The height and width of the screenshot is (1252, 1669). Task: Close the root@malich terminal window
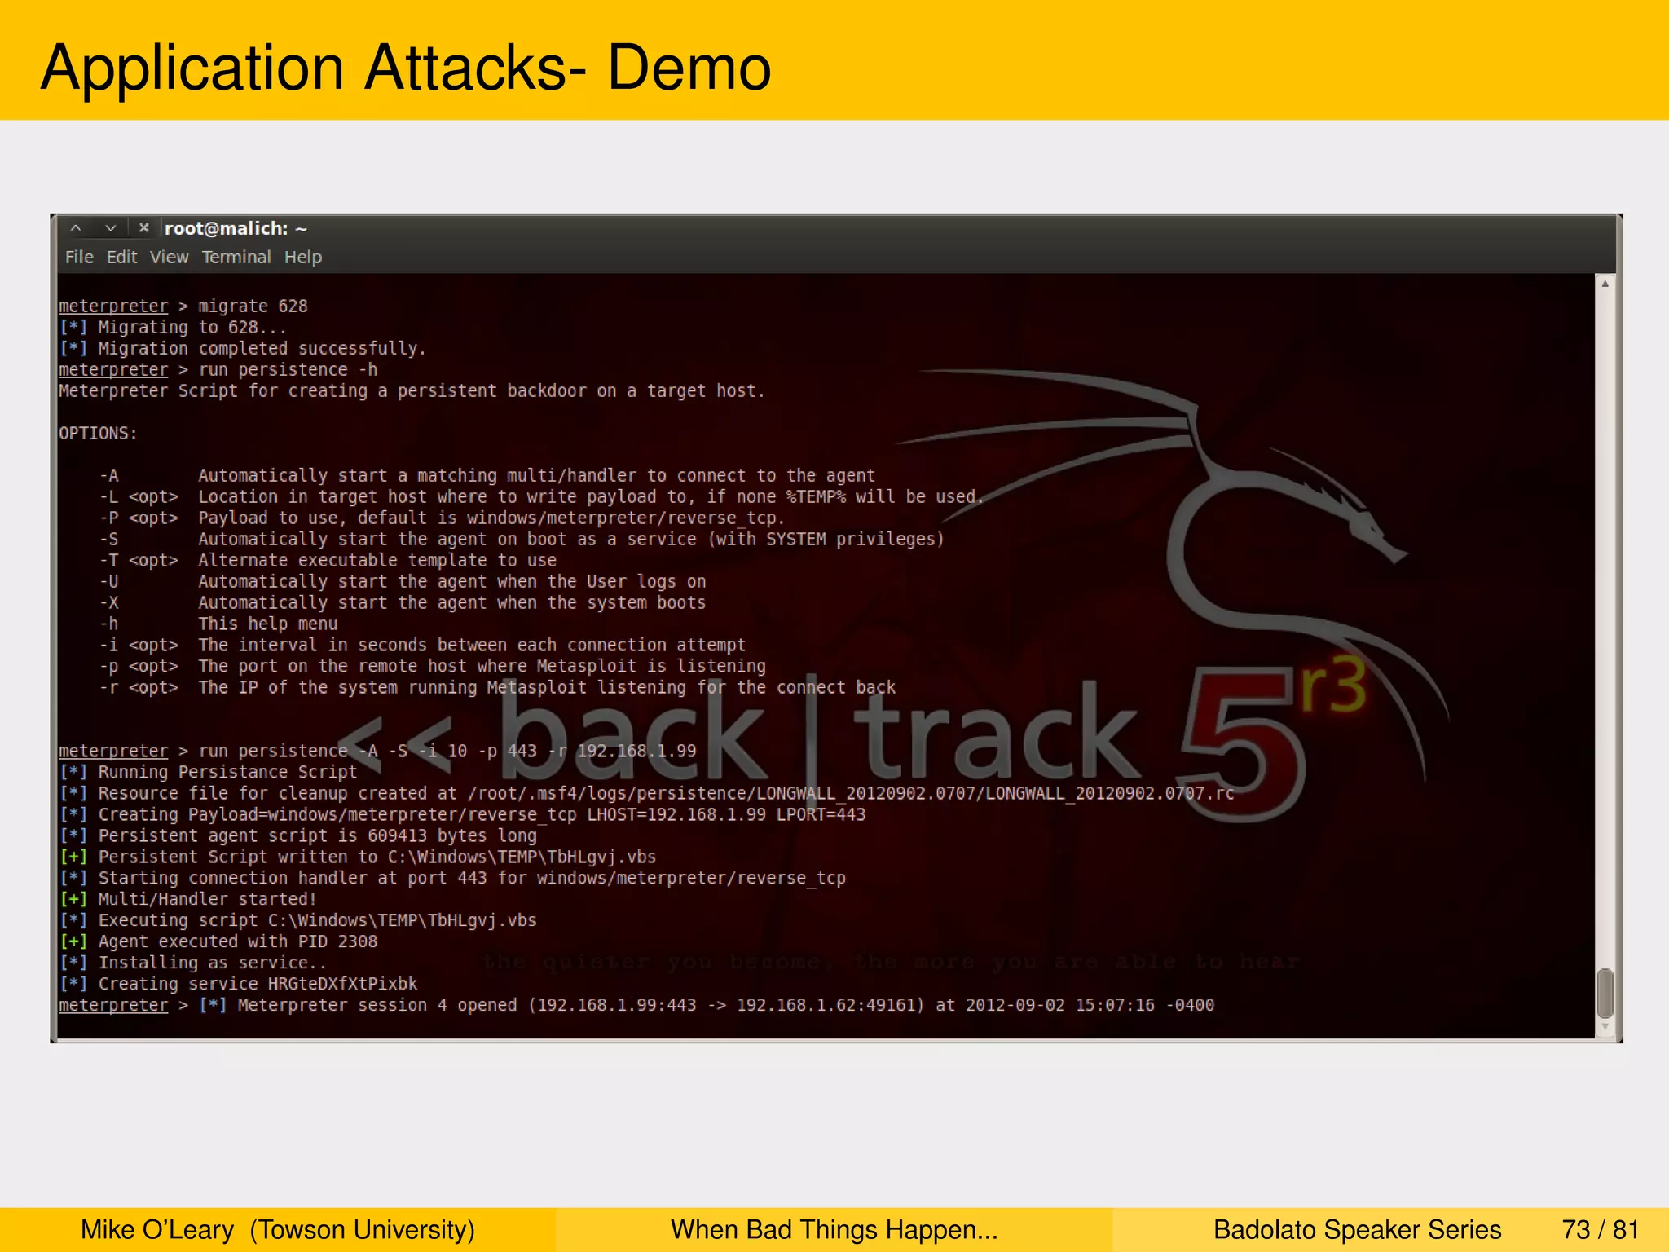[143, 228]
